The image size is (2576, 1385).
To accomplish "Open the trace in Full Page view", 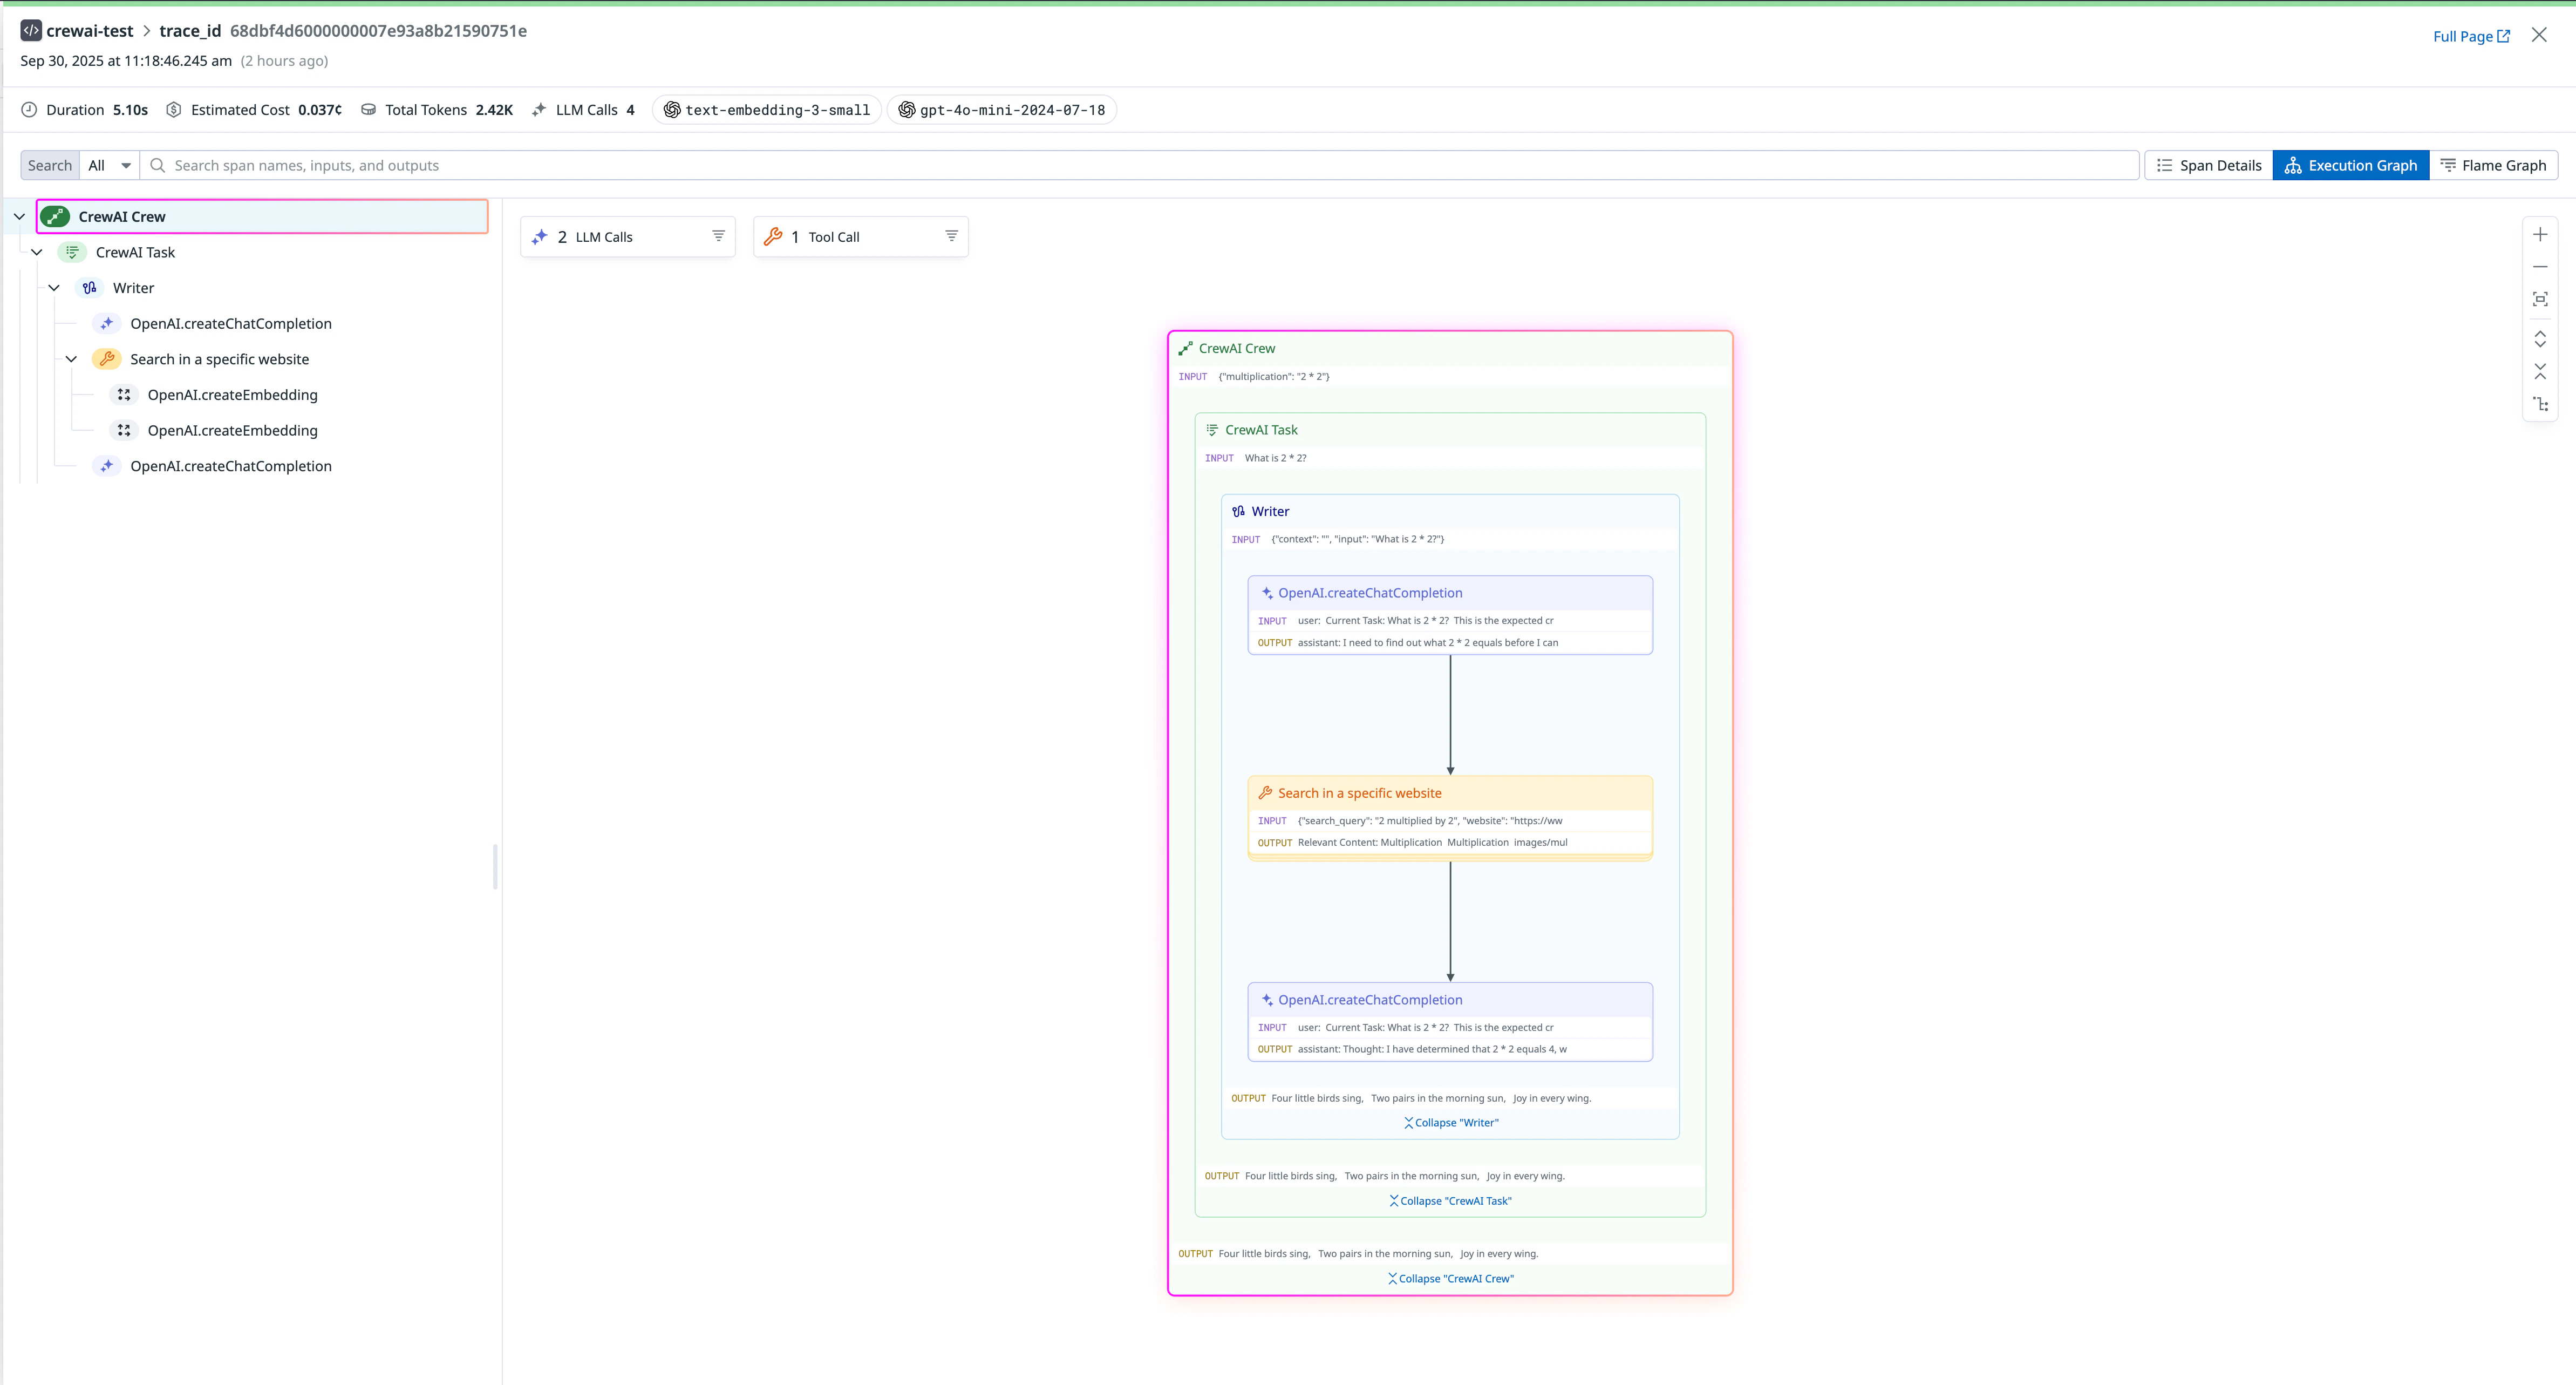I will (x=2471, y=35).
